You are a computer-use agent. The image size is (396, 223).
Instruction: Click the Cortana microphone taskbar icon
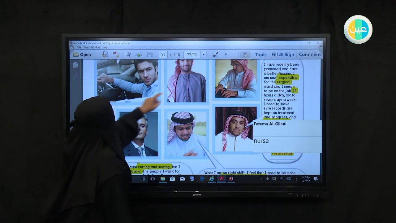coord(144,179)
